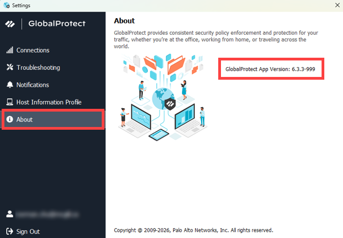This screenshot has width=343, height=238.
Task: Click the About heading
Action: pos(124,21)
